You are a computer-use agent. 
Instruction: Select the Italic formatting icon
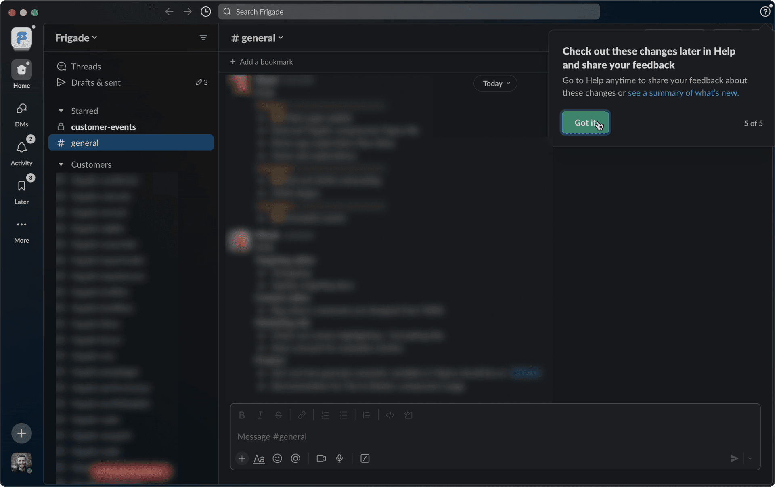pos(260,415)
